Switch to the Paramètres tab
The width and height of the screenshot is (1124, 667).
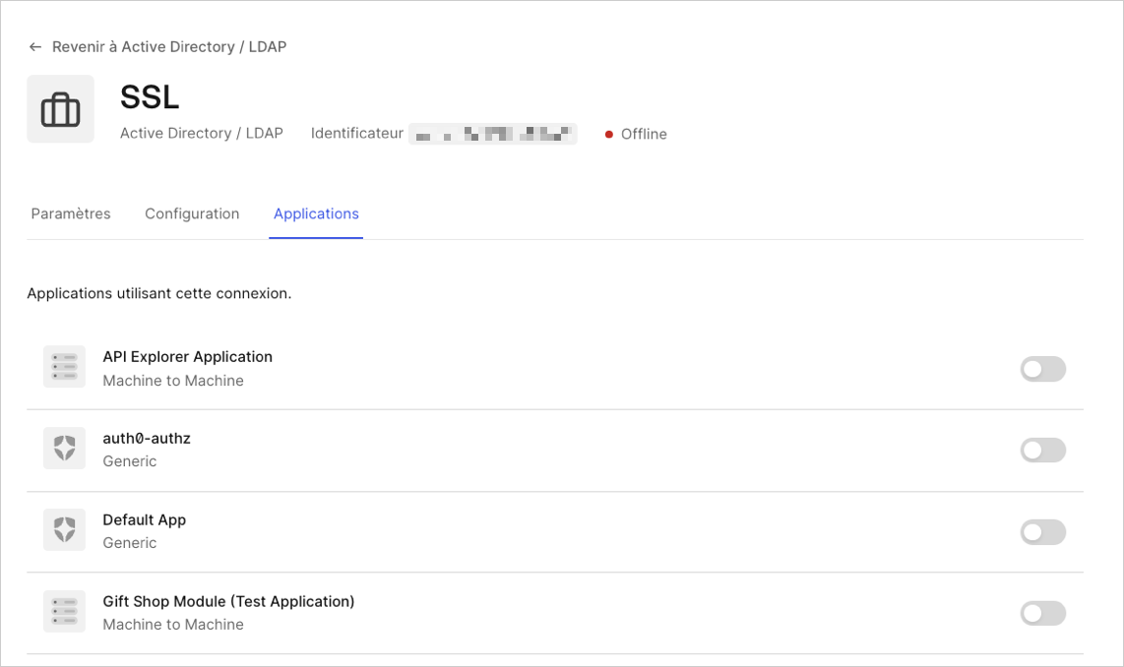click(70, 213)
